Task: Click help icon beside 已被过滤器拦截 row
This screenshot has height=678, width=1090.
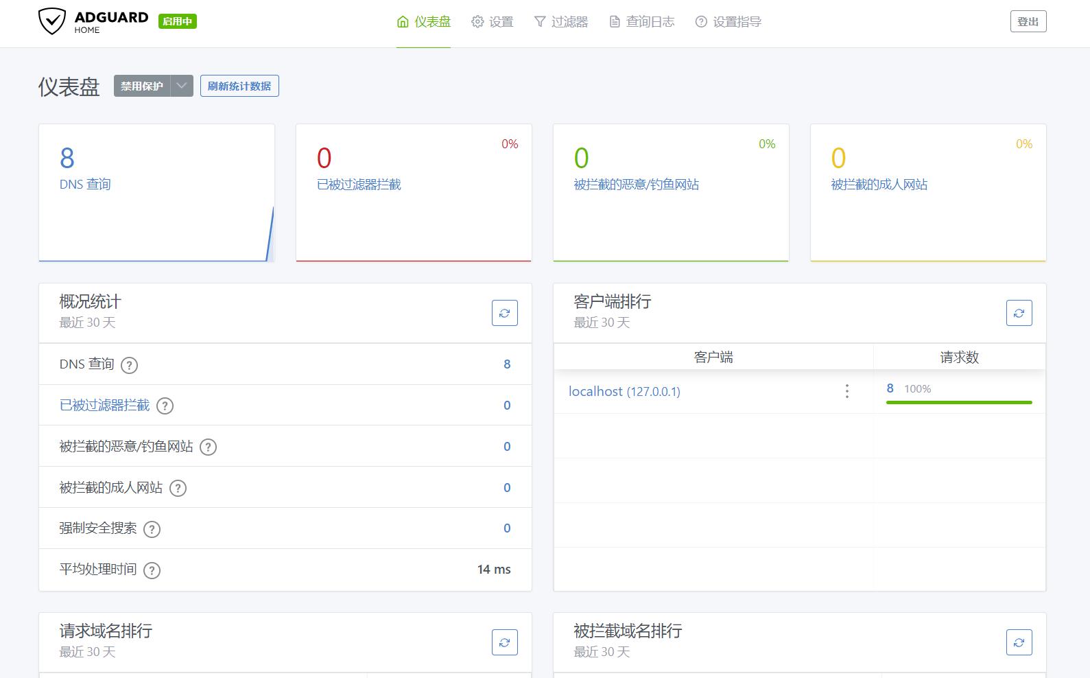Action: click(165, 406)
